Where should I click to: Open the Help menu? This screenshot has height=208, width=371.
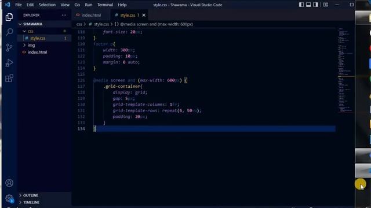click(122, 5)
